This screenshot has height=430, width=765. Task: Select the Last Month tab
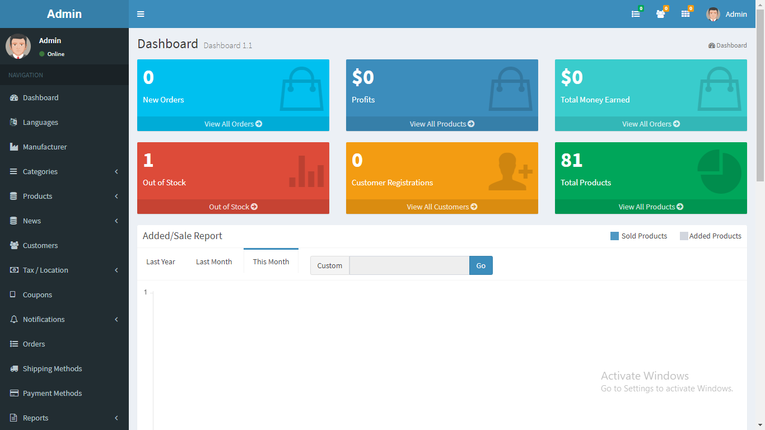click(x=214, y=261)
